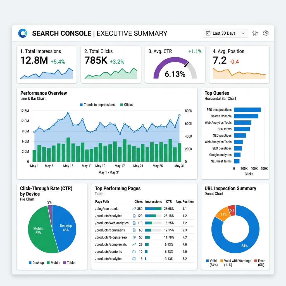Click the Performance Overview title

pyautogui.click(x=44, y=93)
